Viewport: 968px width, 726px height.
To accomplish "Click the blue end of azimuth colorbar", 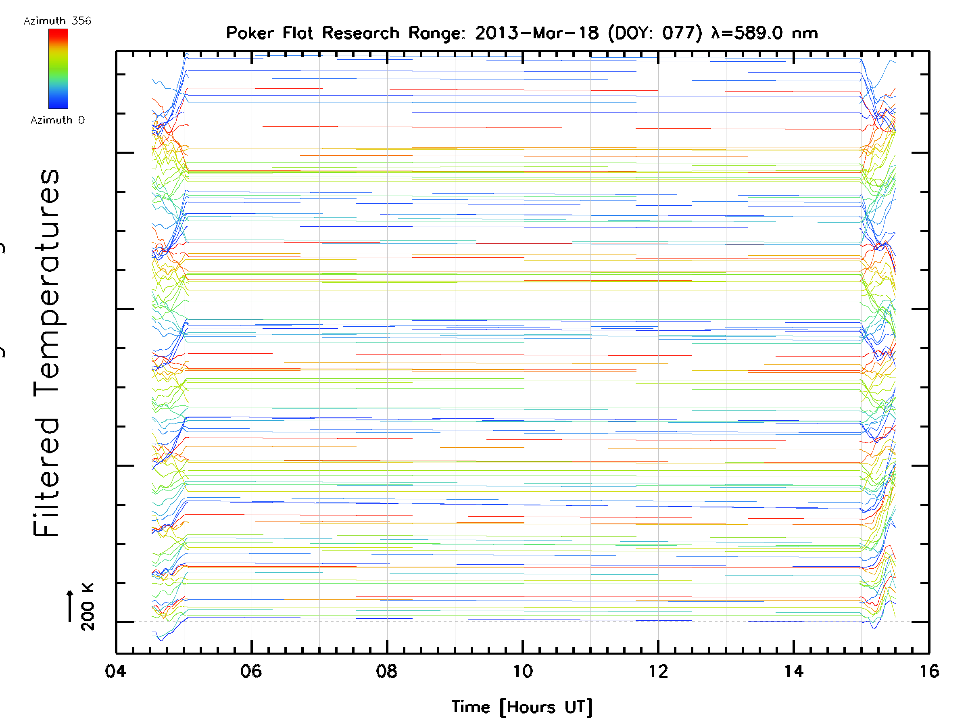I will coord(58,104).
